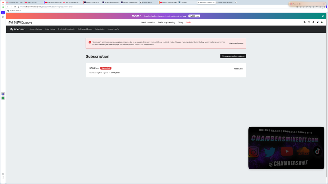
Task: Click the browser address bar URL
Action: pos(46,7)
